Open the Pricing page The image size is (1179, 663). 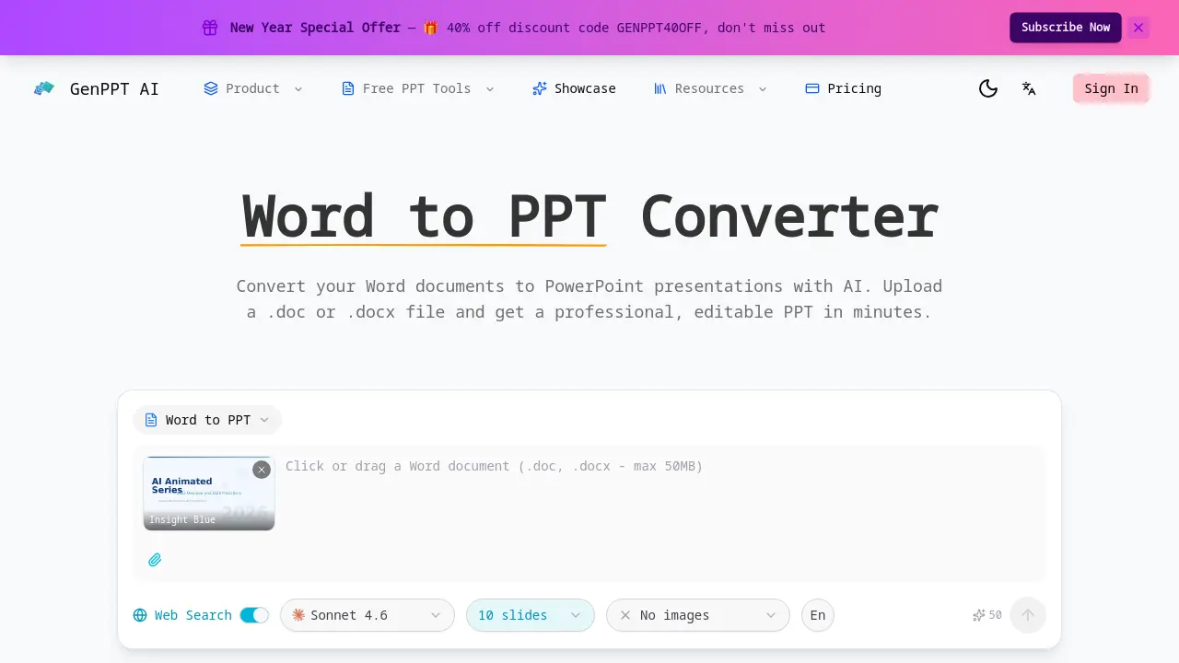(x=844, y=88)
